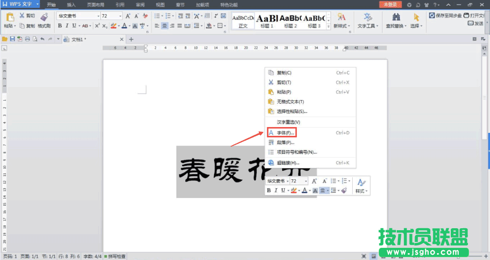Switch to the 引用 ribbon tab
Image resolution: width=490 pixels, height=260 pixels.
click(x=120, y=5)
